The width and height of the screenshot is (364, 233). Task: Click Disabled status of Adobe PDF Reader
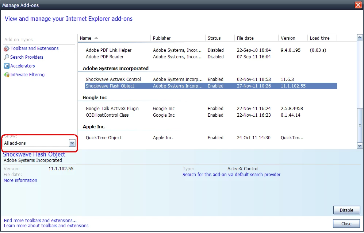216,57
